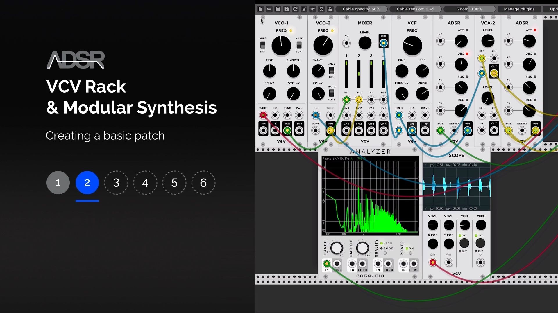Click the timer icon in the toolbar
Viewport: 558px width, 313px height.
point(321,9)
